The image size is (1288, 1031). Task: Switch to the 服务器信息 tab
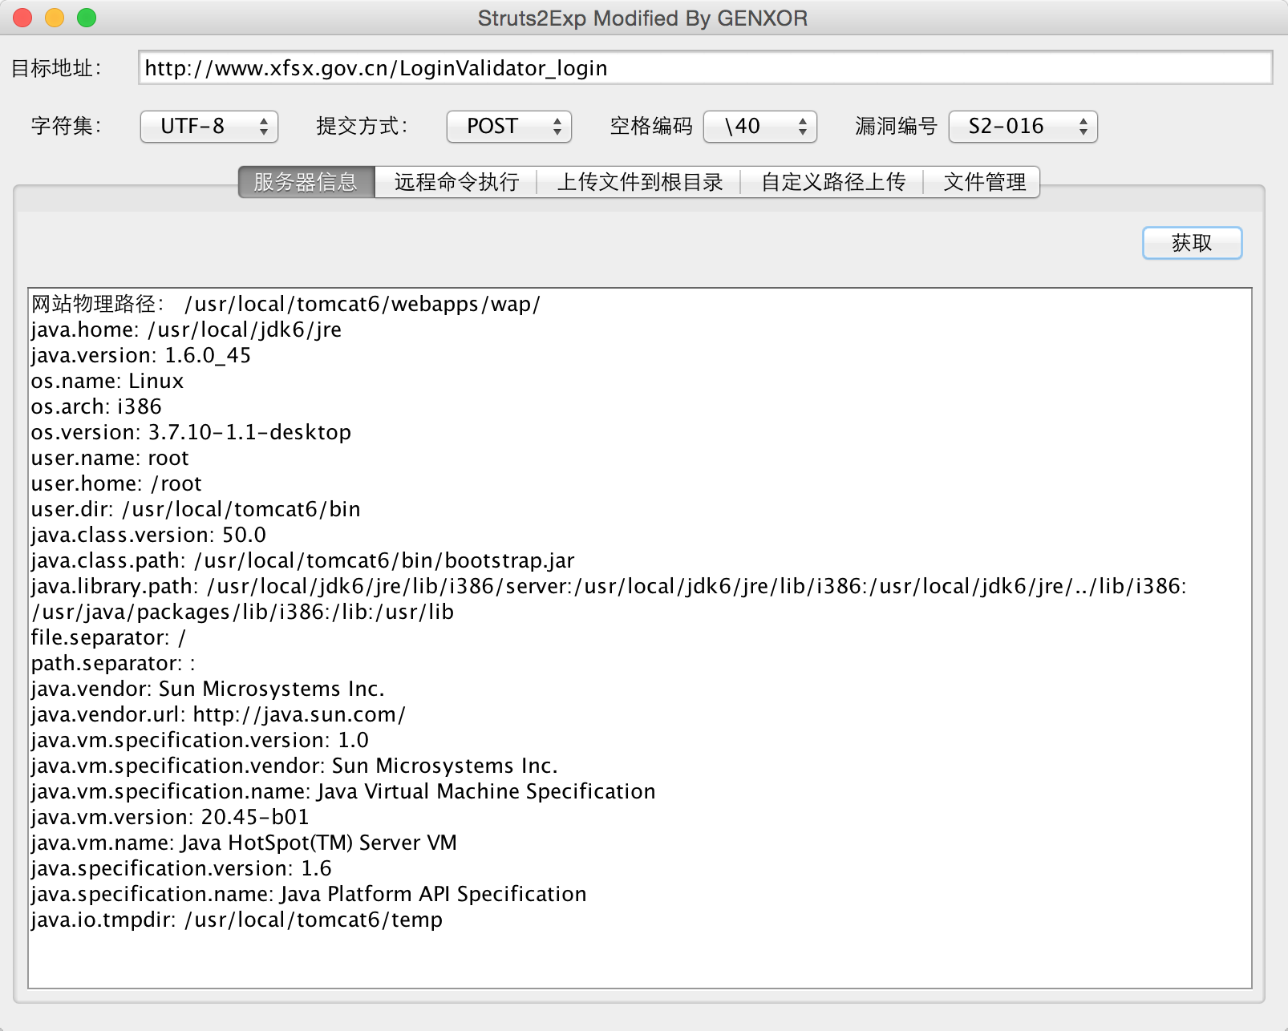click(x=306, y=182)
